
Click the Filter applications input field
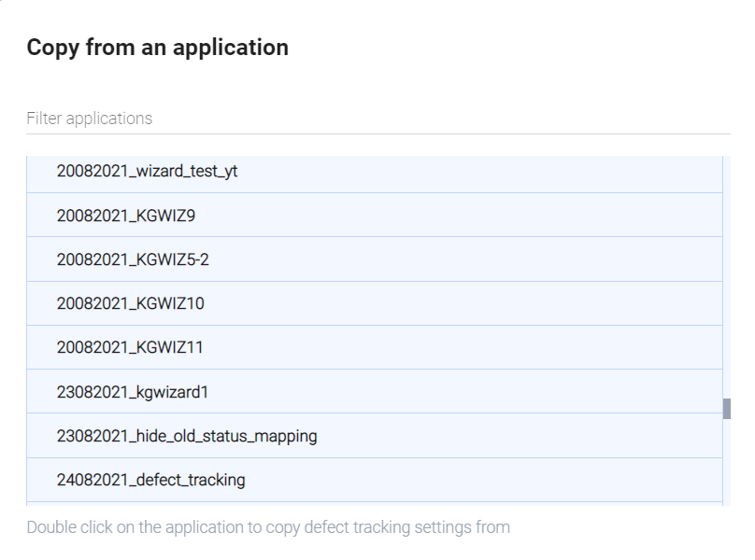click(377, 119)
